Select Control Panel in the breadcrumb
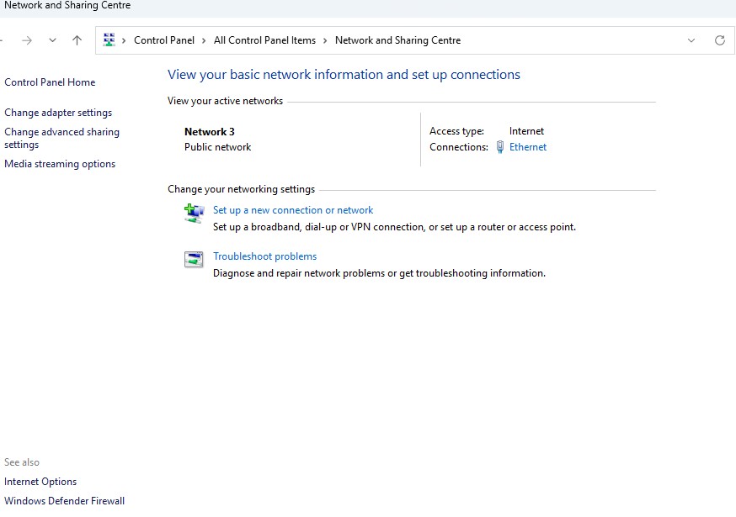 tap(164, 40)
